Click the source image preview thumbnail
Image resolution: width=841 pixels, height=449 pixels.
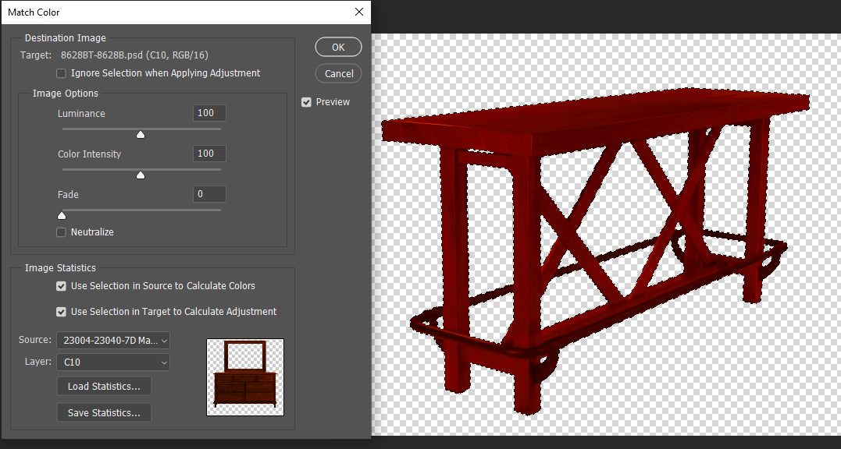(x=244, y=377)
